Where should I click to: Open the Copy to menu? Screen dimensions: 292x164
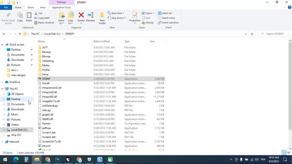tap(70, 18)
